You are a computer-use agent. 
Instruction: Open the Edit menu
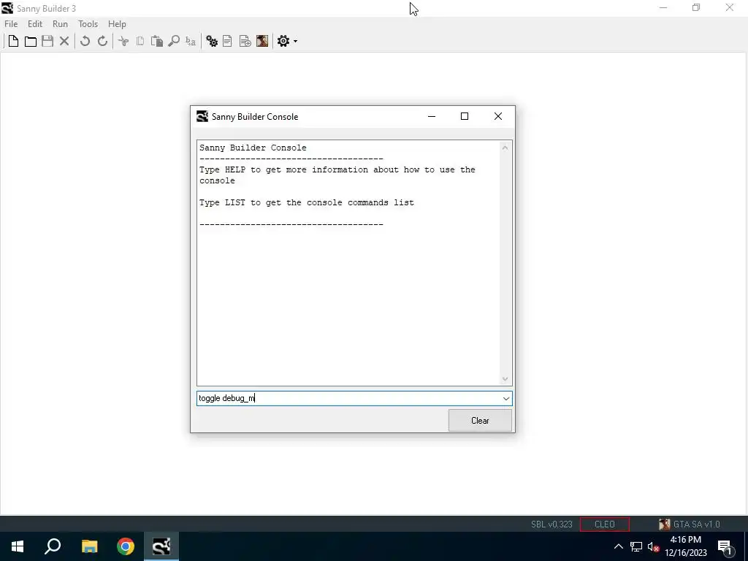pos(35,24)
